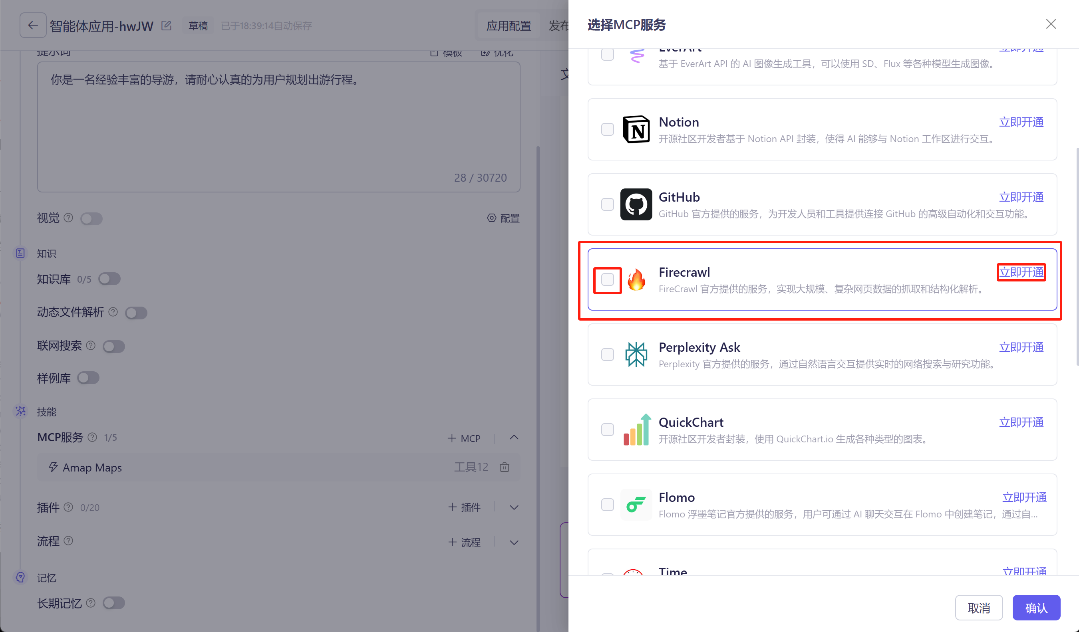1079x632 pixels.
Task: Click 立即开通 link for Perplexity Ask
Action: click(x=1021, y=347)
